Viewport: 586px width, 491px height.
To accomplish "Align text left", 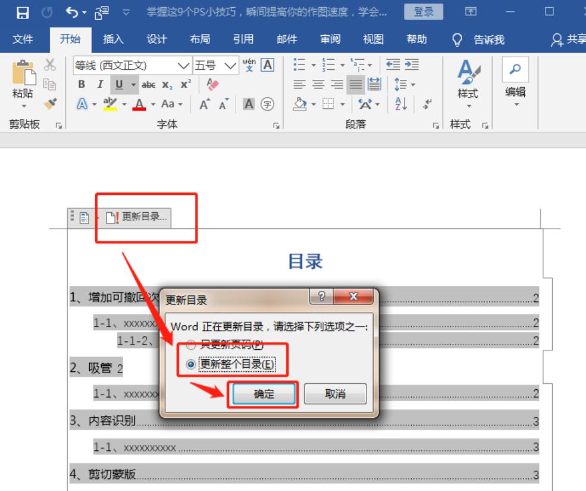I will [x=299, y=85].
